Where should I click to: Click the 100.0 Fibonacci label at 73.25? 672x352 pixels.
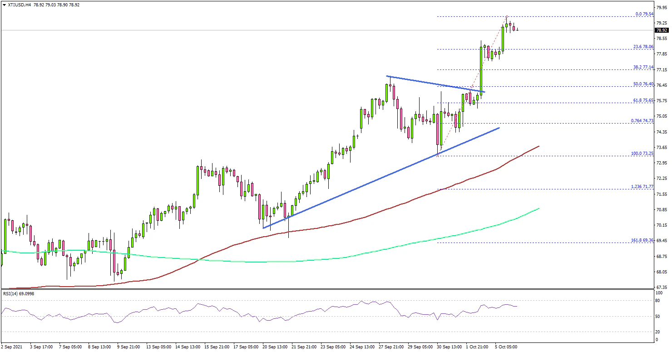642,154
